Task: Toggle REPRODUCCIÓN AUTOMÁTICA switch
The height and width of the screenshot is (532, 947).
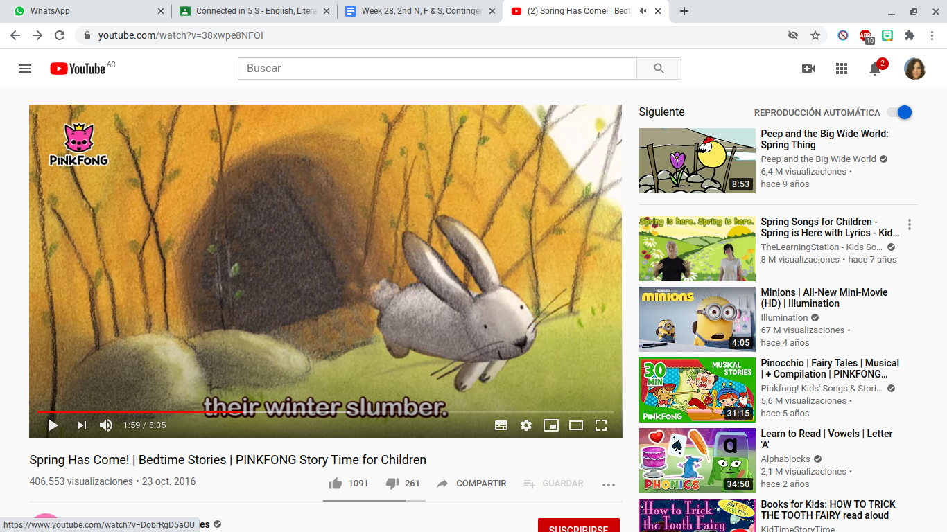Action: 899,112
